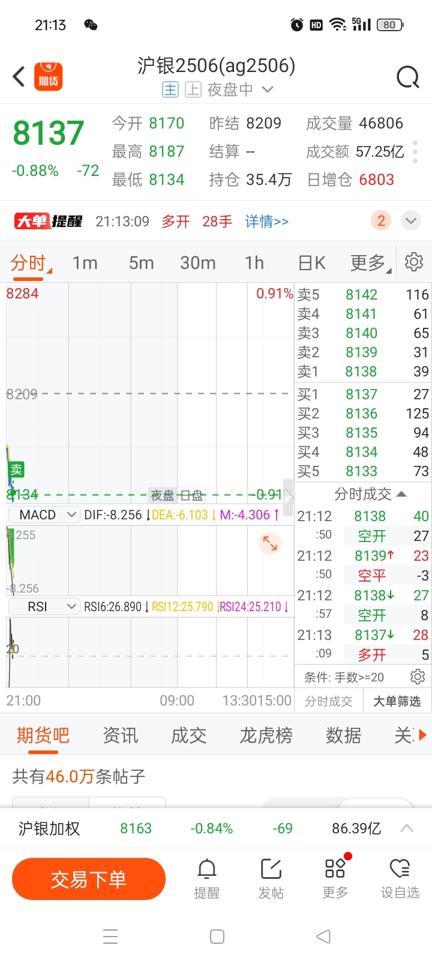Open the search magnifier icon
The image size is (432, 963).
(x=408, y=77)
